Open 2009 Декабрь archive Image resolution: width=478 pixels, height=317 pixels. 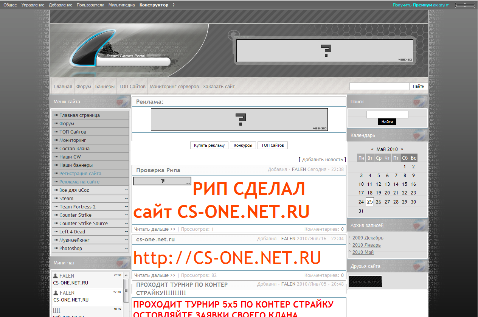pos(368,238)
